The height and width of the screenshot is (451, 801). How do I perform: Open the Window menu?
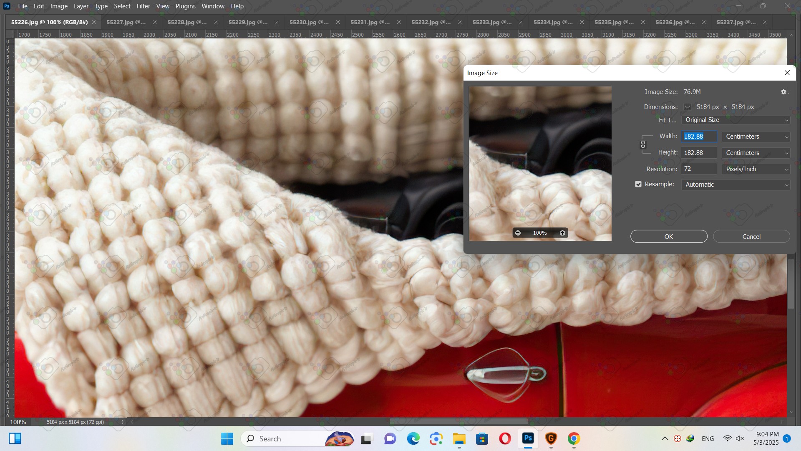pos(213,6)
